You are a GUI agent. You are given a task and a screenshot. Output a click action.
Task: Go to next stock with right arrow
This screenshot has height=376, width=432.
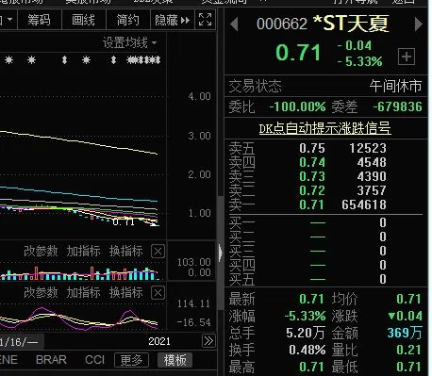pos(418,25)
